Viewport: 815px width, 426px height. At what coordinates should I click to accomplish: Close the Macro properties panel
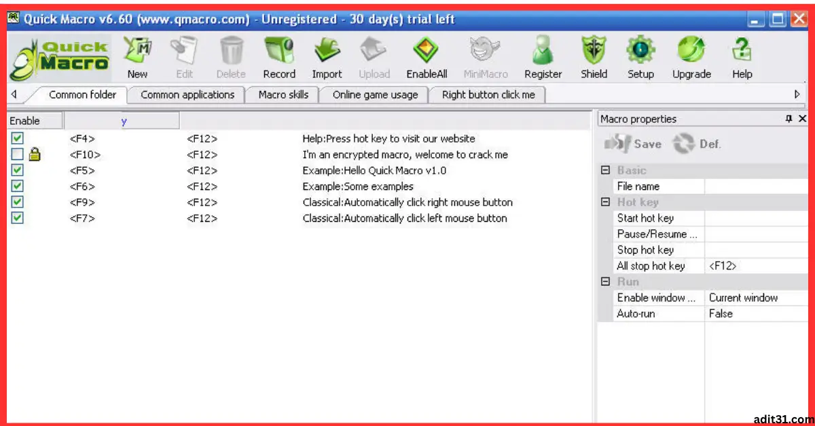pos(802,119)
